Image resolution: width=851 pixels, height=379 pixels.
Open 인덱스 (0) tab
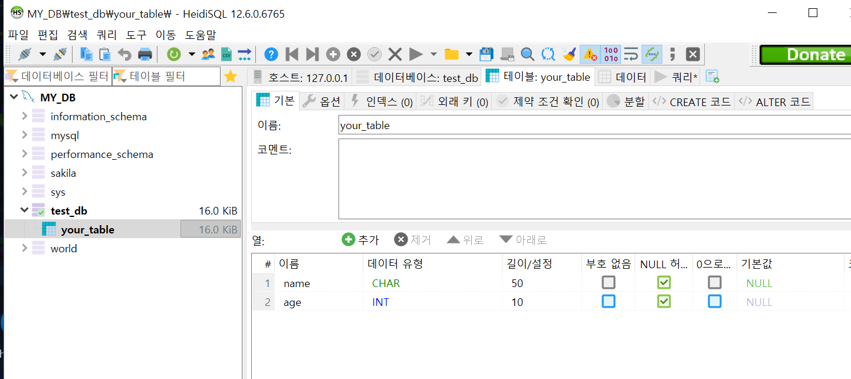pos(380,101)
